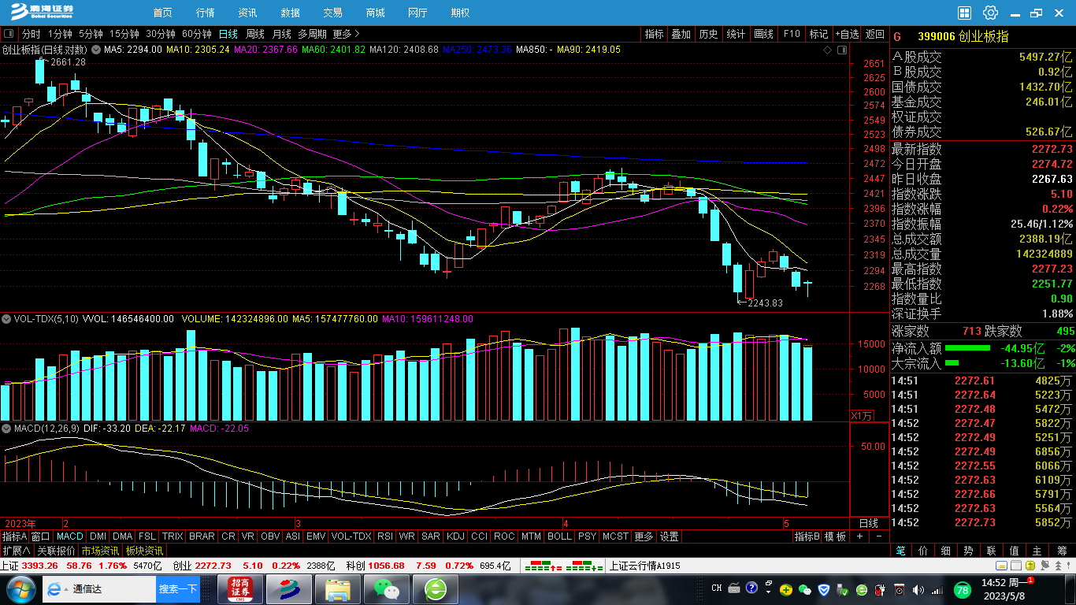
Task: Toggle the panel icon left of 分时
Action: [x=9, y=34]
